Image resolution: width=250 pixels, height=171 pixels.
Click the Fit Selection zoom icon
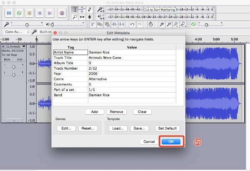pos(176,25)
